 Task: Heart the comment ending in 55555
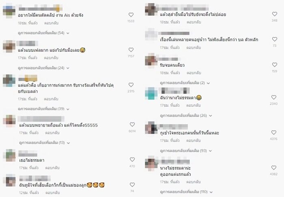tap(132, 125)
